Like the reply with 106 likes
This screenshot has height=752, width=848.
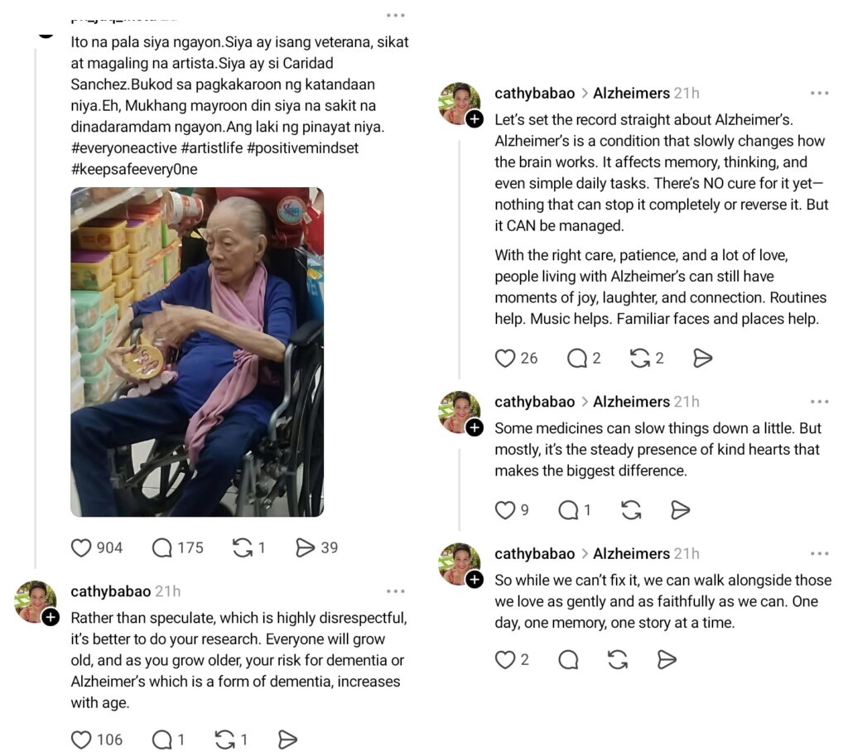click(81, 740)
